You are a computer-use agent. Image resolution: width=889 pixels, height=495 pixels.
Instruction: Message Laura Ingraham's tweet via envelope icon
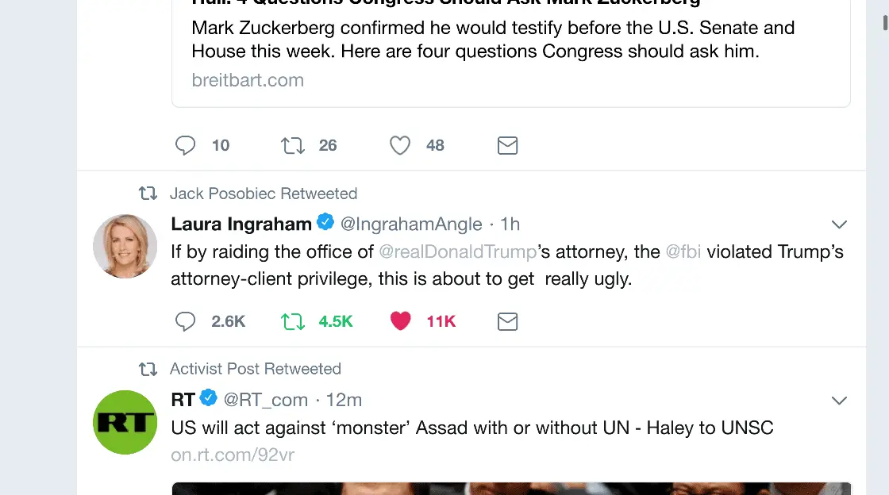(x=507, y=321)
